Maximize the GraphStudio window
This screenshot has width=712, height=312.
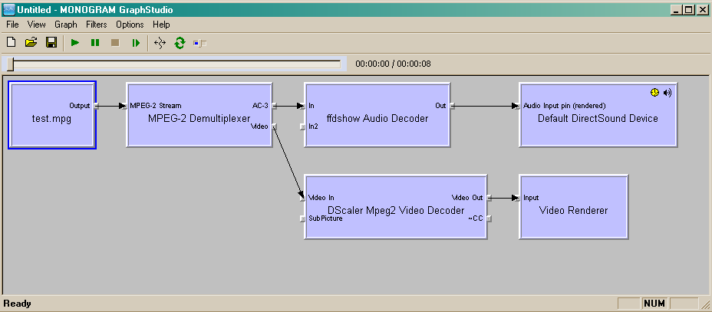(688, 9)
